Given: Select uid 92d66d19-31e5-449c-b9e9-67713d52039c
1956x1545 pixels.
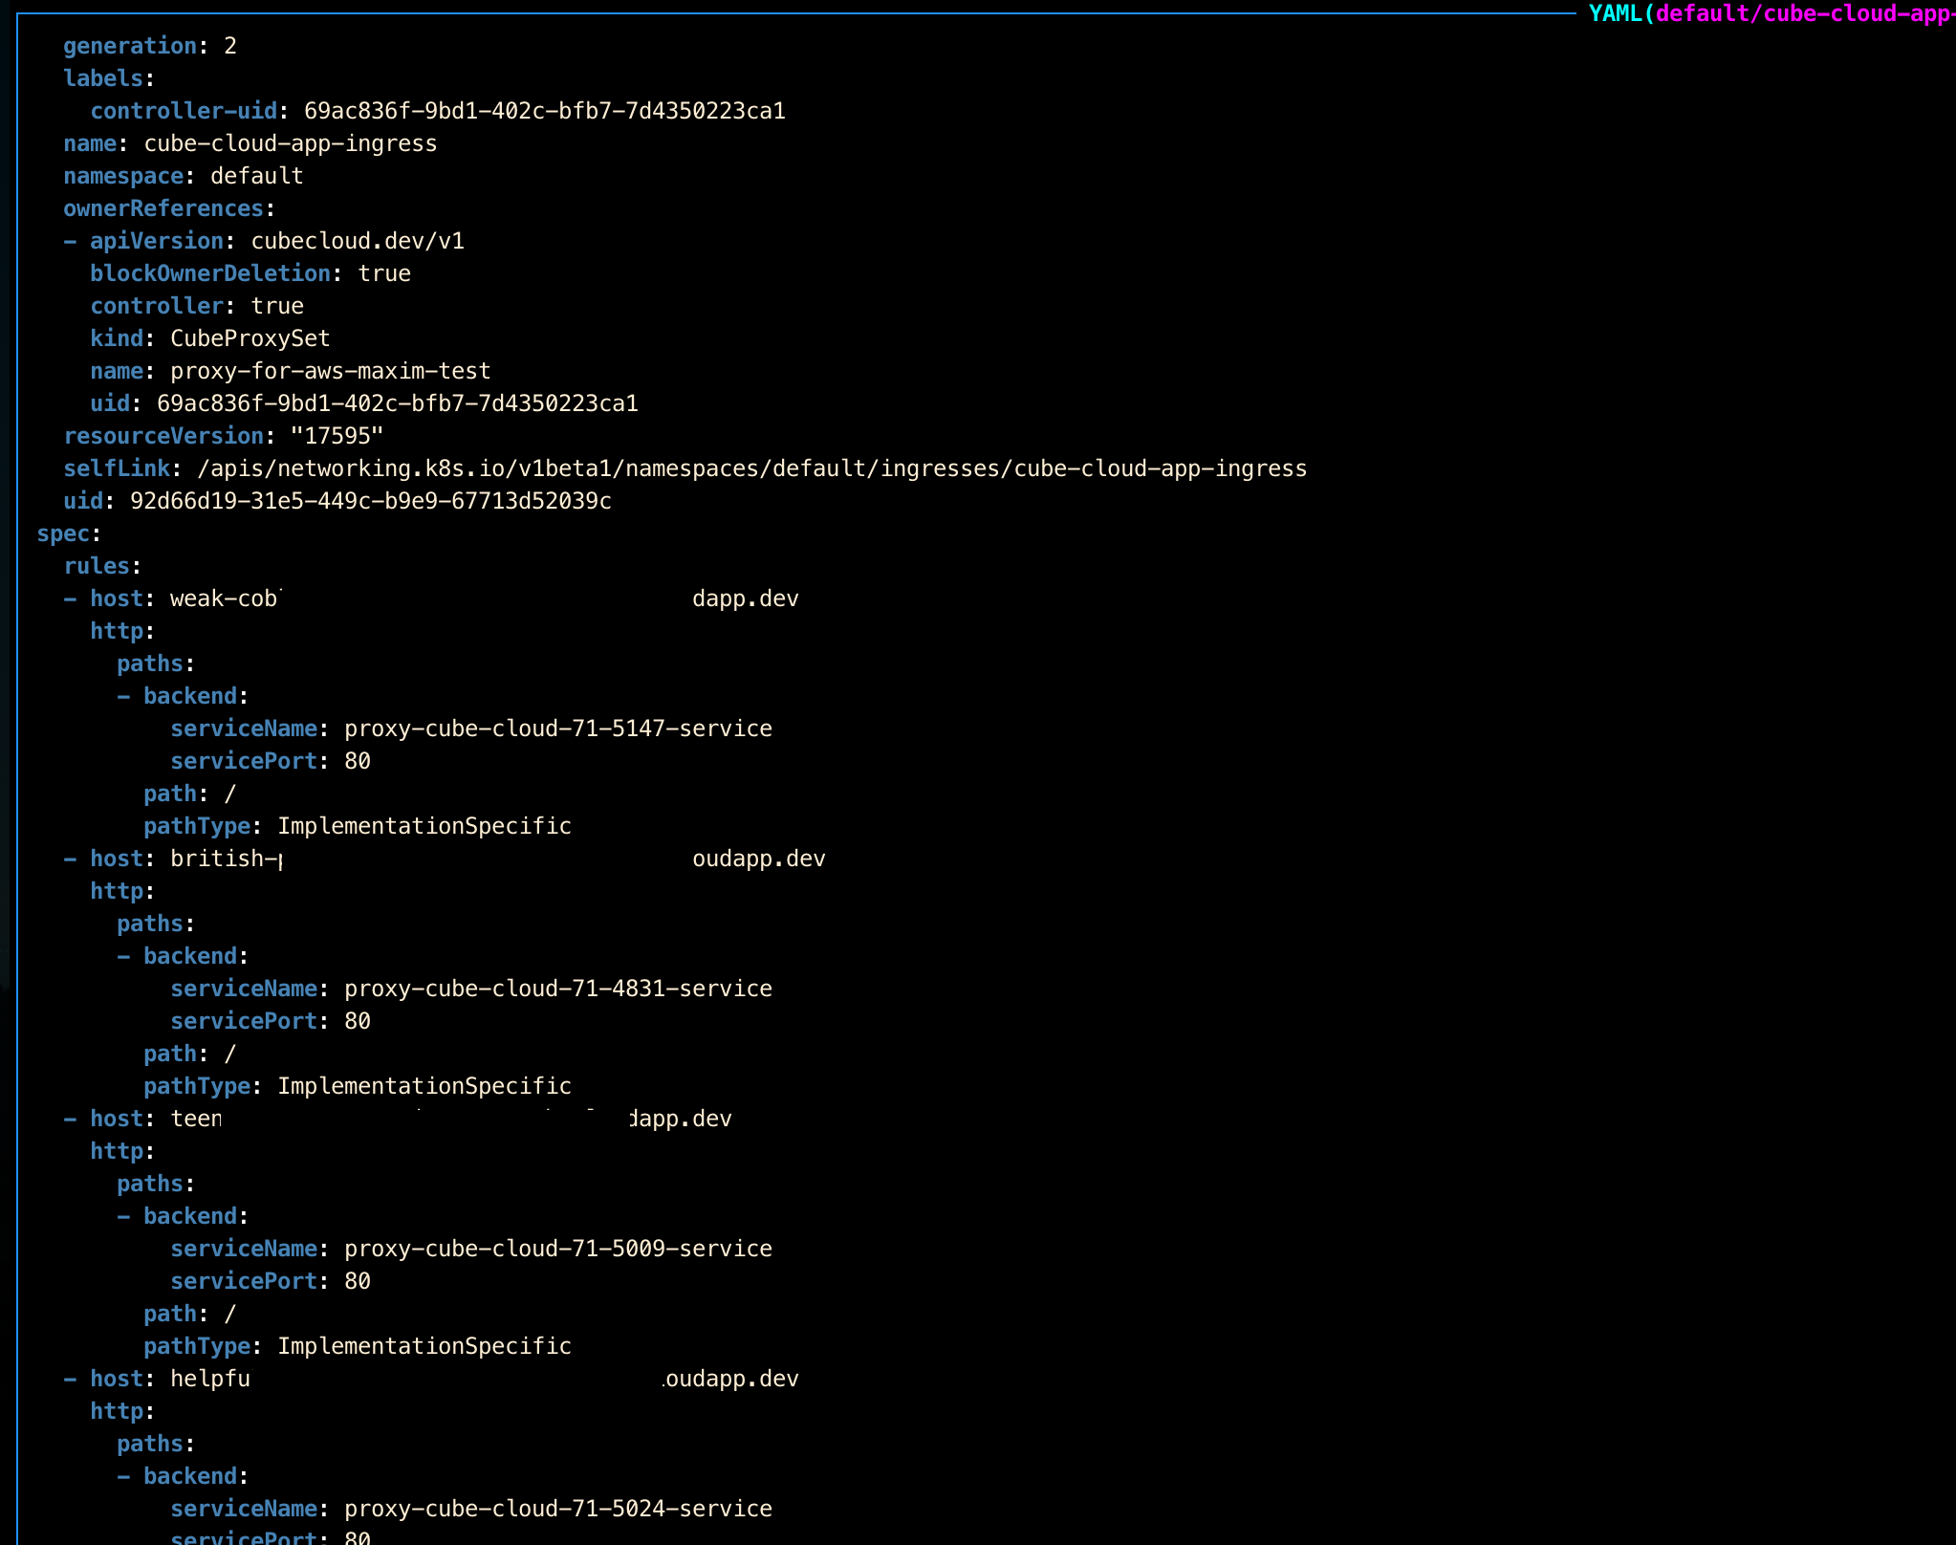Looking at the screenshot, I should pos(337,501).
